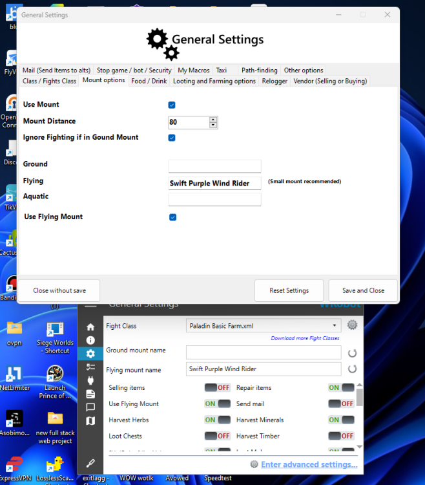Screen dimensions: 425x485
Task: Open Launch Prince of desktop shortcut
Action: pos(55,382)
